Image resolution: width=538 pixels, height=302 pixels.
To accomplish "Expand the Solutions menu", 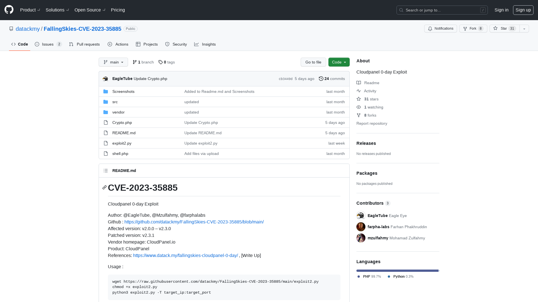I will pos(57,10).
